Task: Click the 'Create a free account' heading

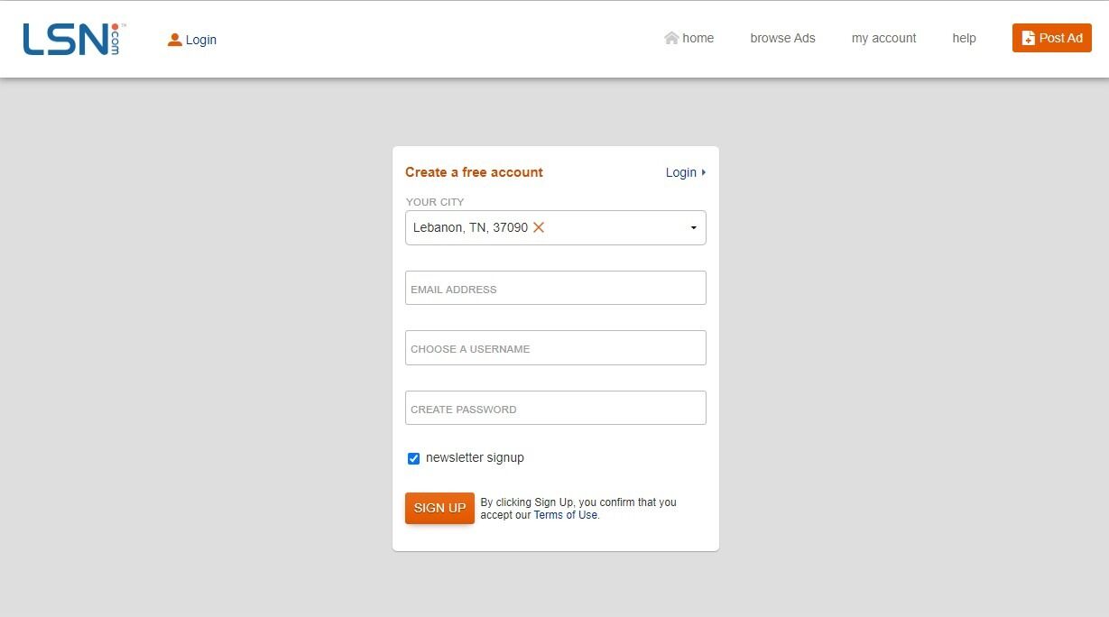Action: 474,172
